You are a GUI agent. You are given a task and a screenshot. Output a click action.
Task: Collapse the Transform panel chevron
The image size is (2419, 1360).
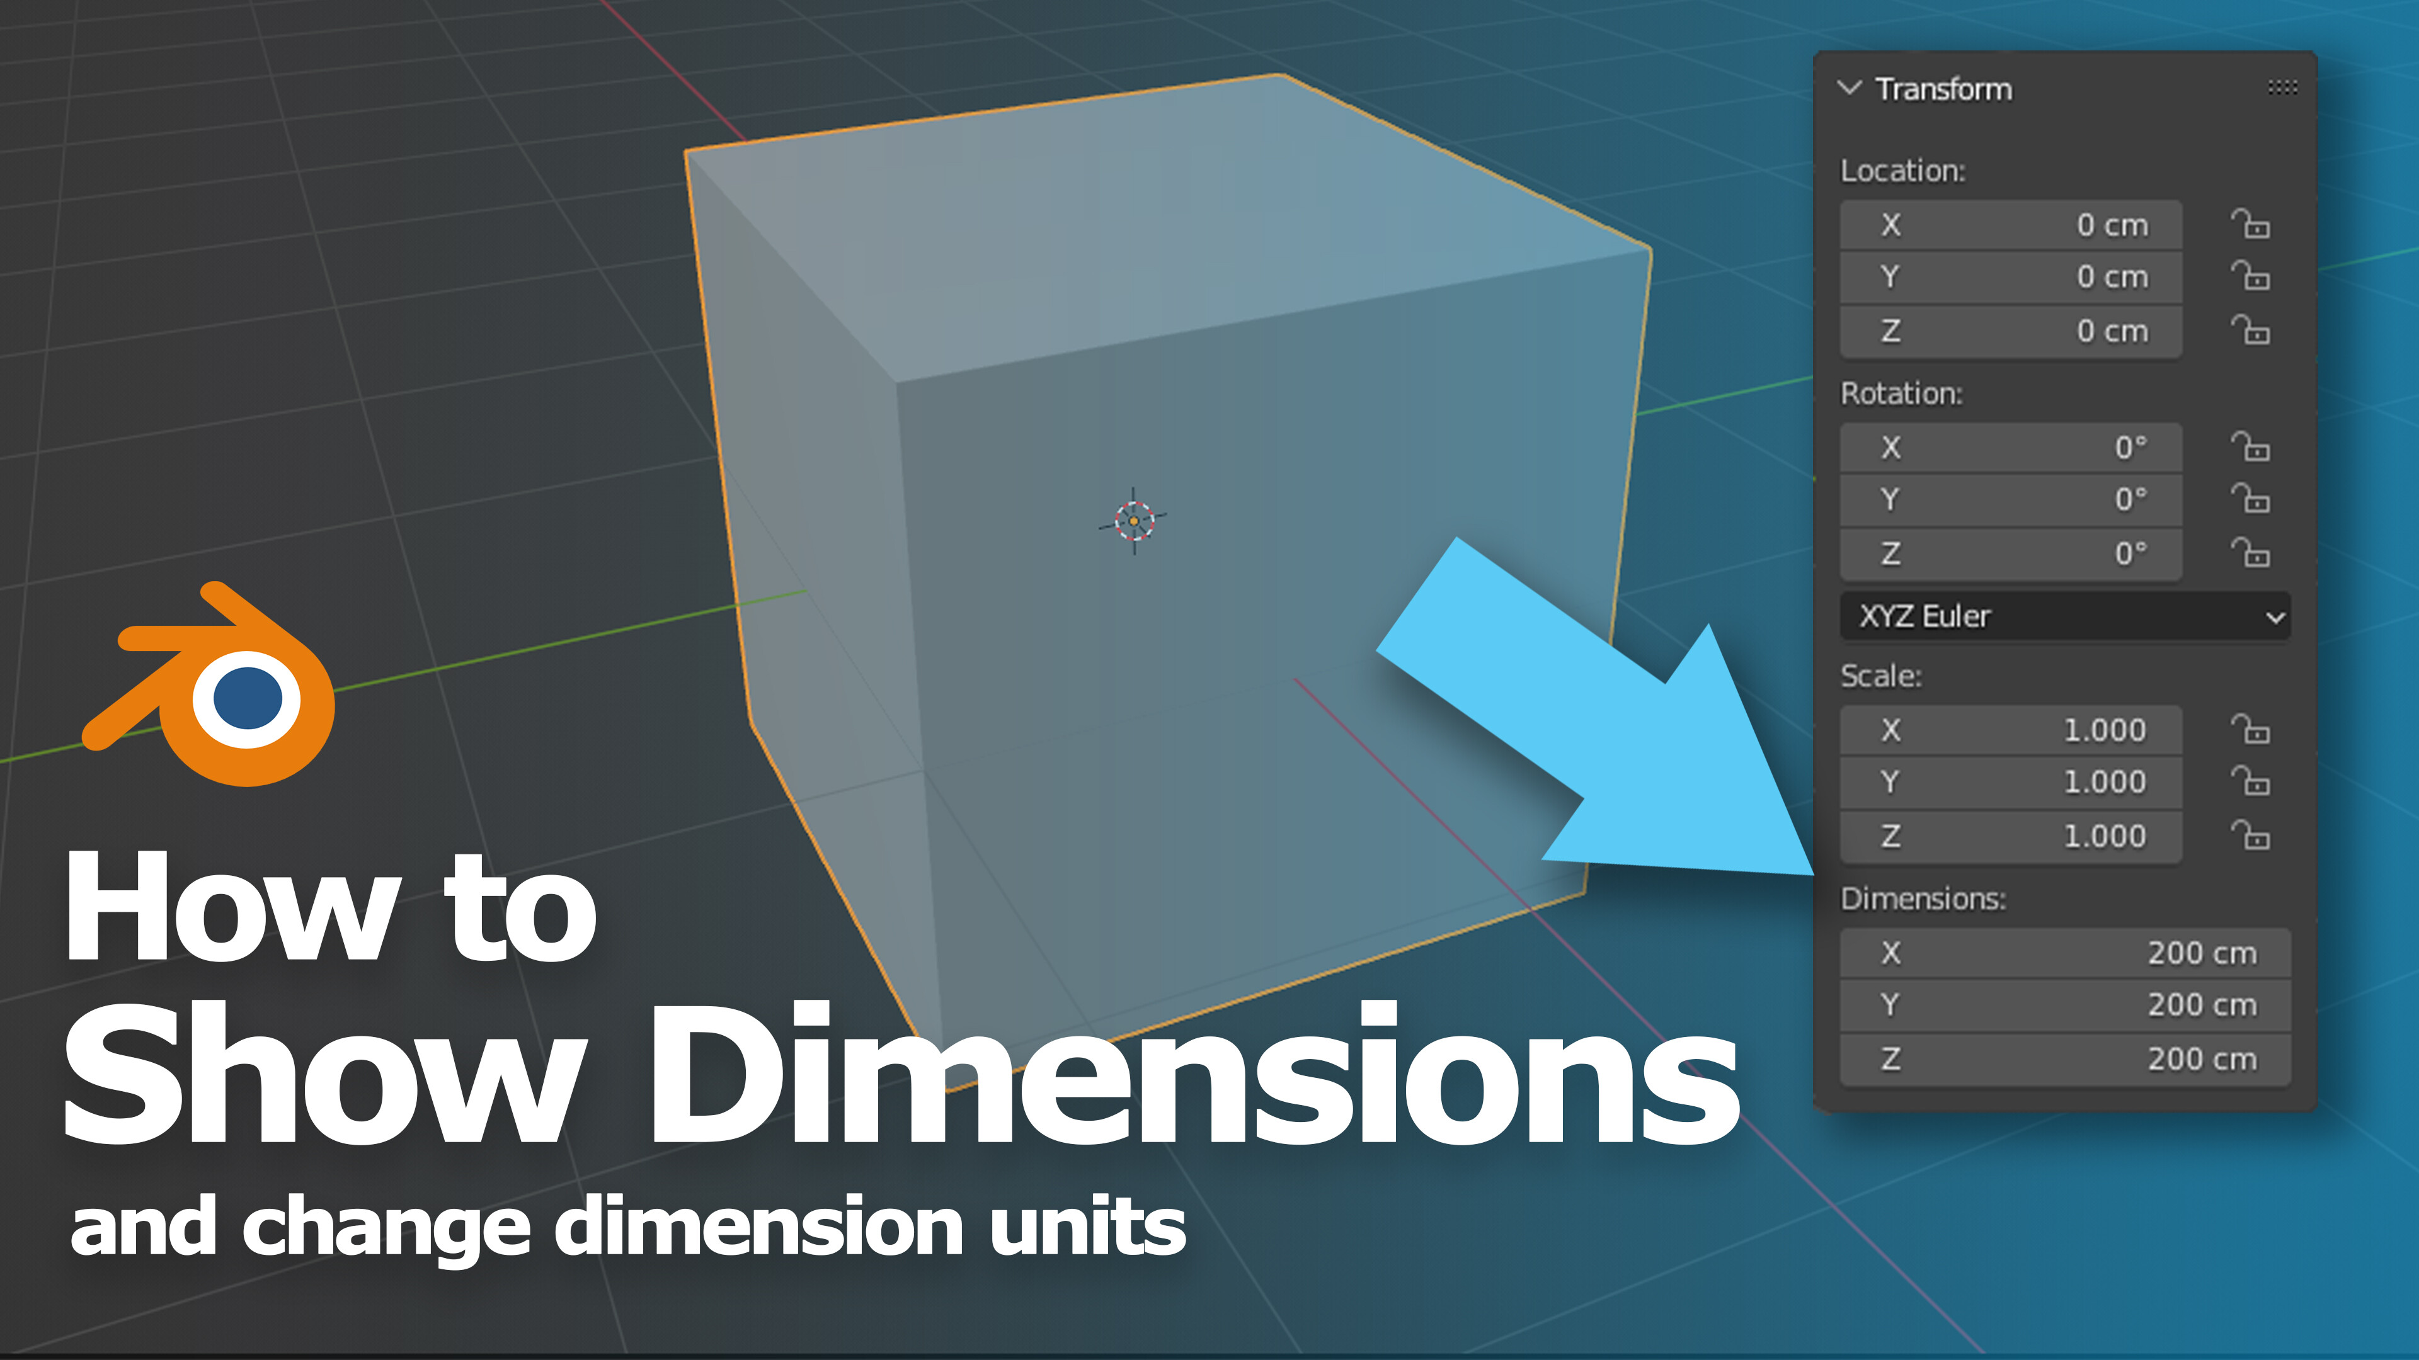click(1849, 88)
